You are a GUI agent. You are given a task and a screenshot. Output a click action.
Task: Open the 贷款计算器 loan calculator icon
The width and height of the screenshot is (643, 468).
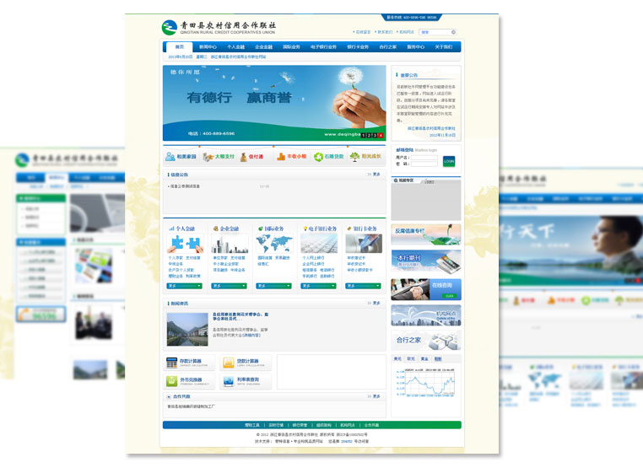pos(229,363)
